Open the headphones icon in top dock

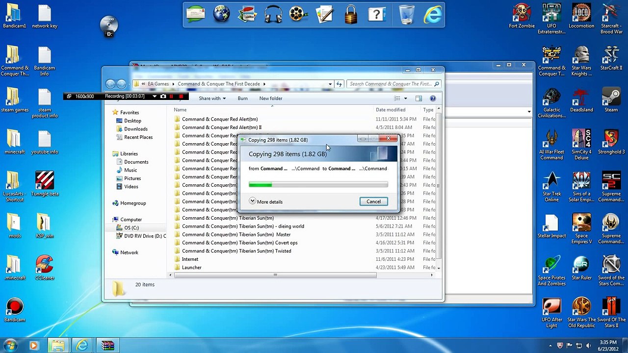[x=273, y=15]
